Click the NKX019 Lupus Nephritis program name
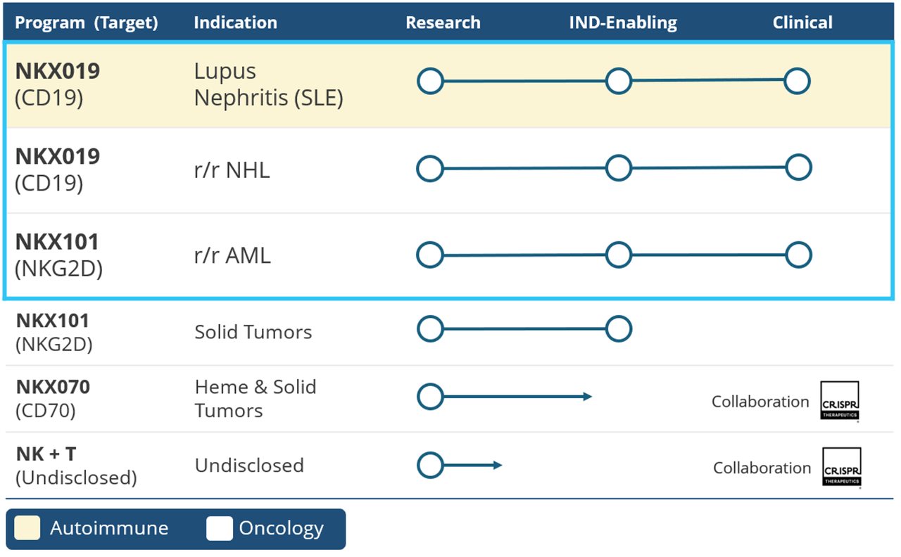The image size is (901, 557). [58, 72]
